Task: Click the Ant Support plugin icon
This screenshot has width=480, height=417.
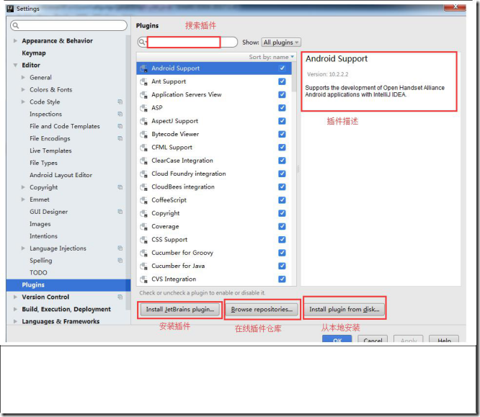Action: click(x=143, y=81)
